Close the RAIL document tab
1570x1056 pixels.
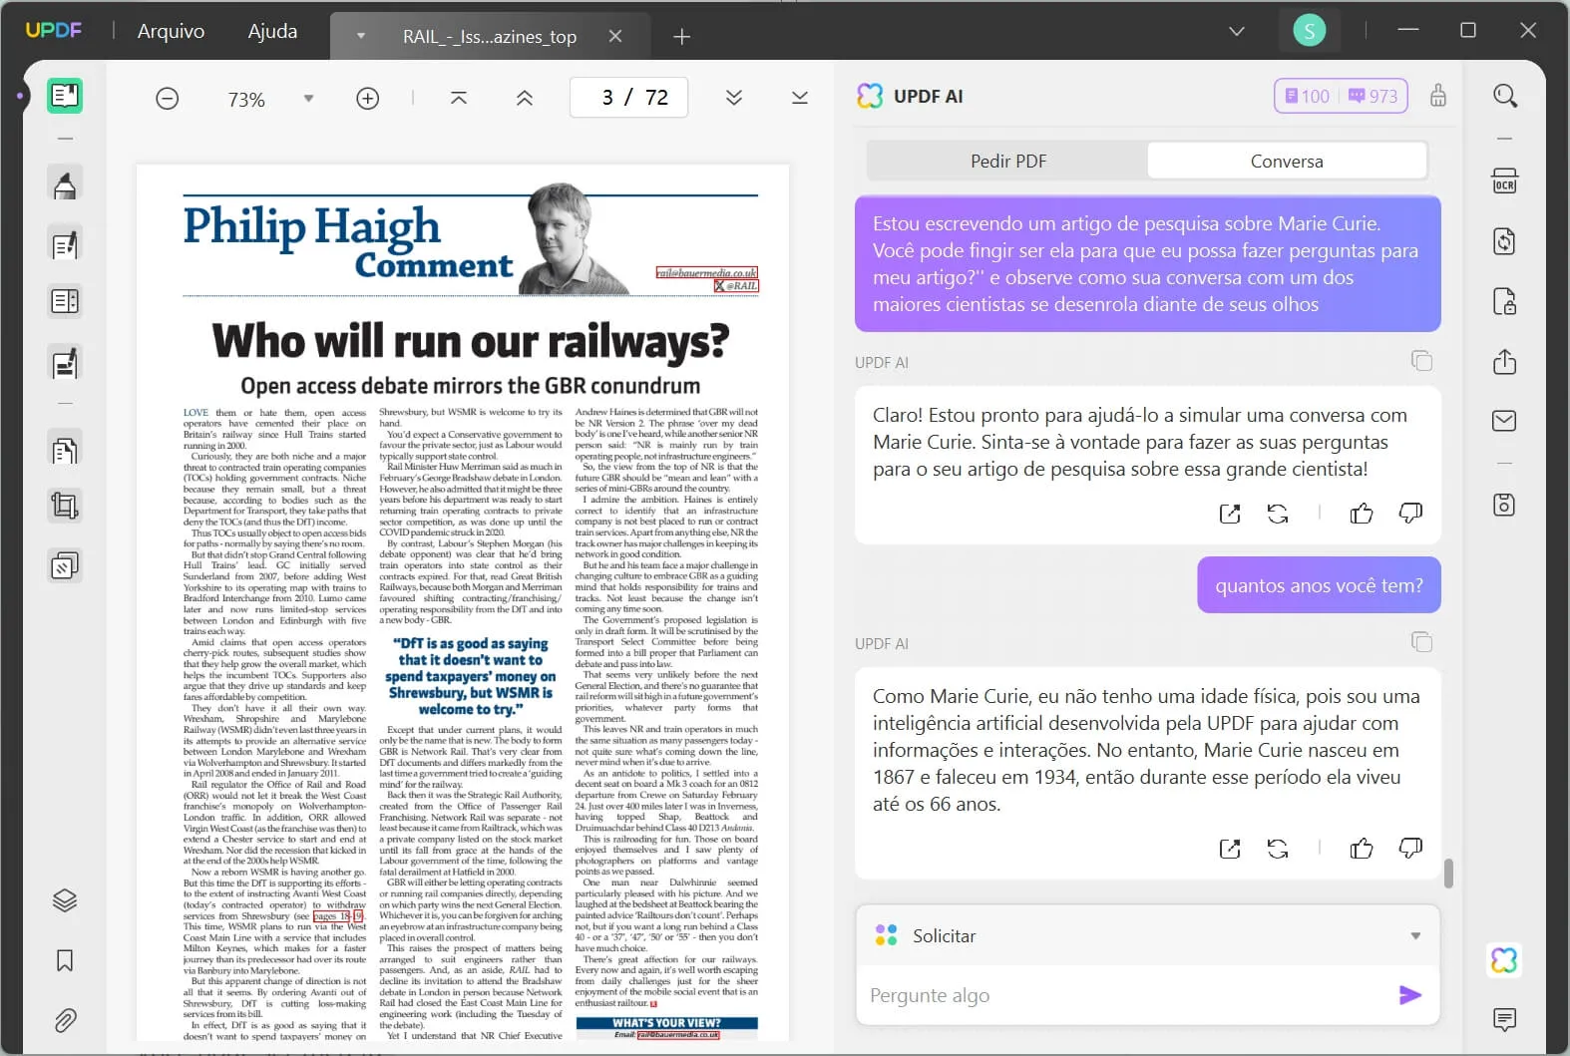tap(615, 36)
